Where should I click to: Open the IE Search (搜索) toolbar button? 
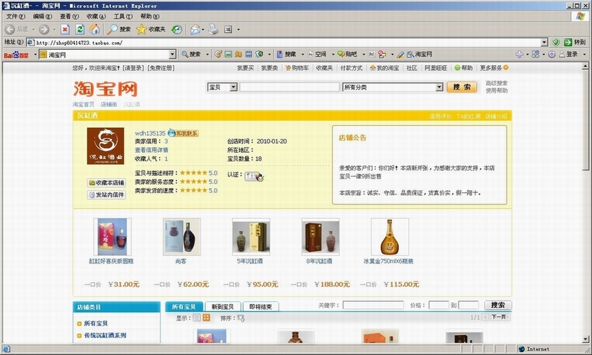119,30
